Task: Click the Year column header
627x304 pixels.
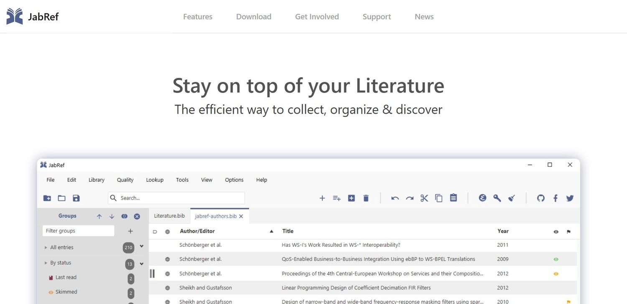Action: tap(503, 231)
